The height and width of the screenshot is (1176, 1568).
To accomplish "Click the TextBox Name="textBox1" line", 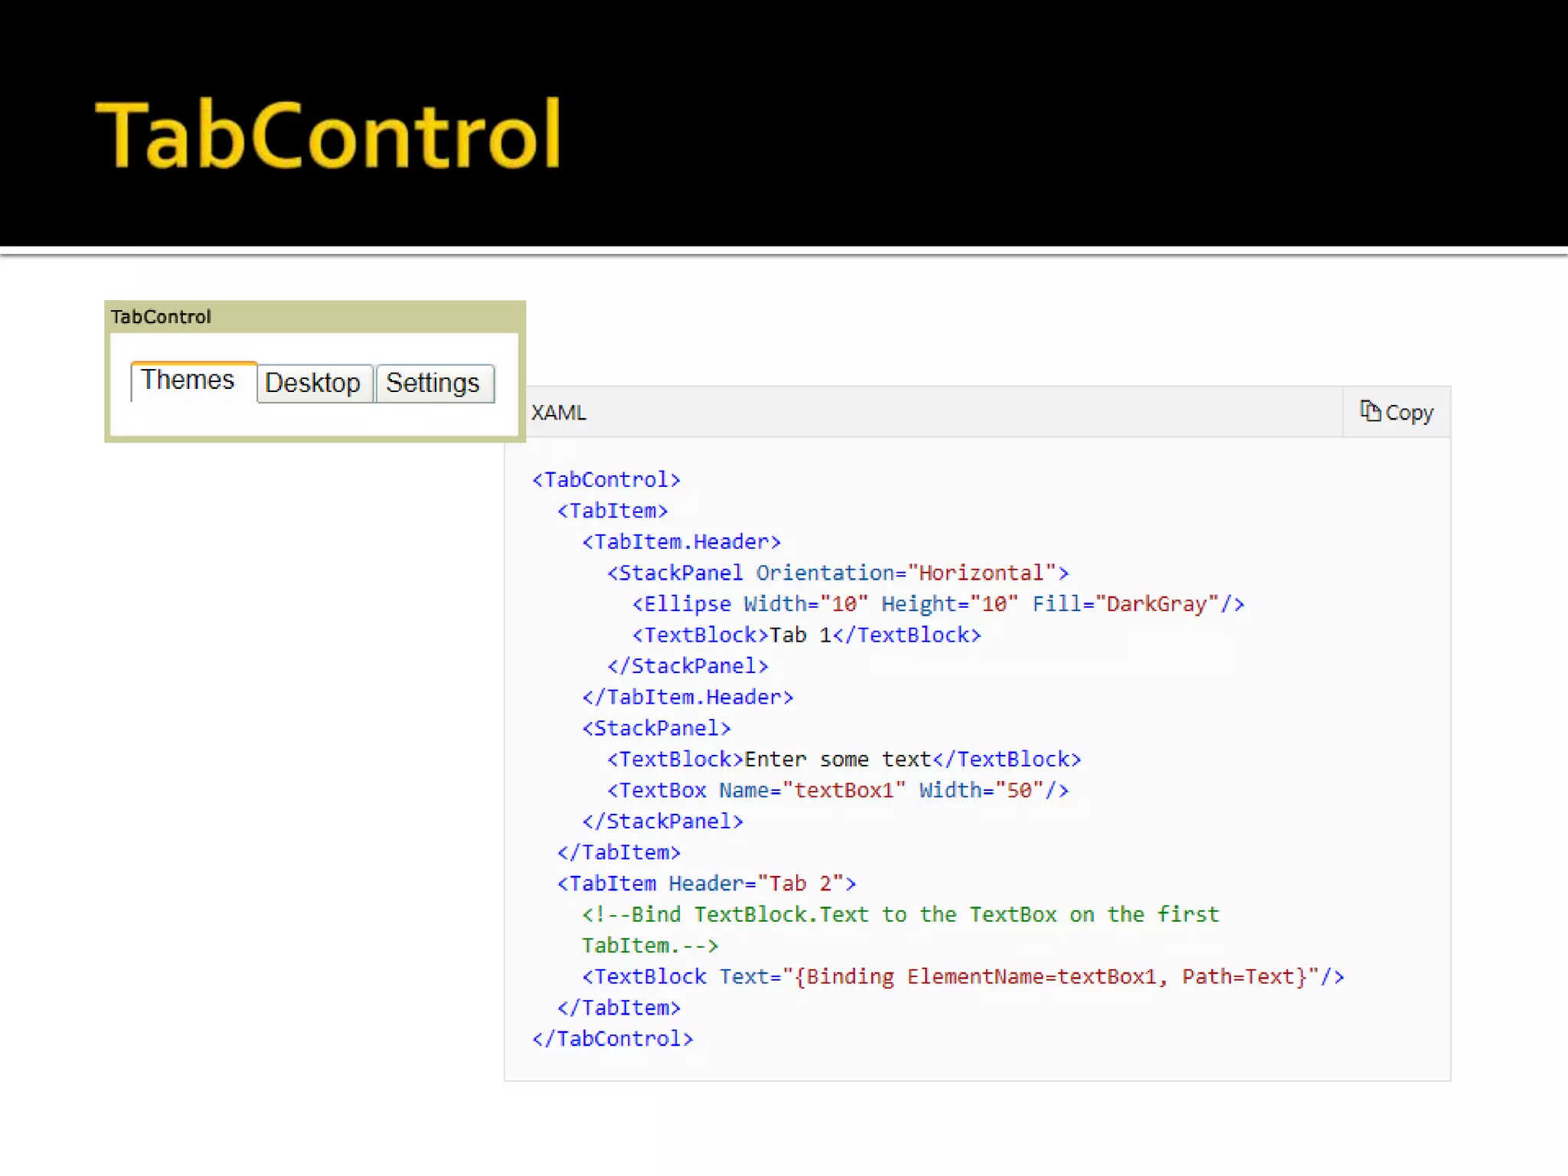I will click(x=838, y=790).
